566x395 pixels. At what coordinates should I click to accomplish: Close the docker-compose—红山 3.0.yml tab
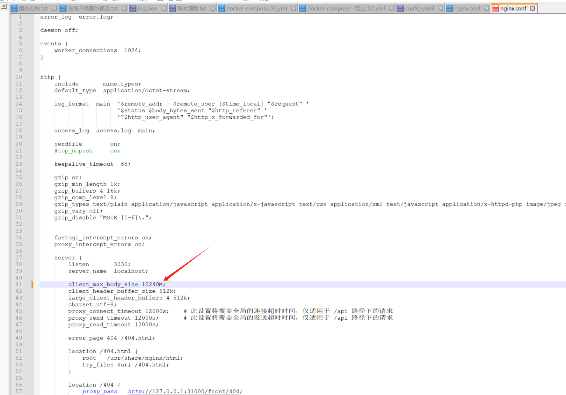[x=391, y=8]
